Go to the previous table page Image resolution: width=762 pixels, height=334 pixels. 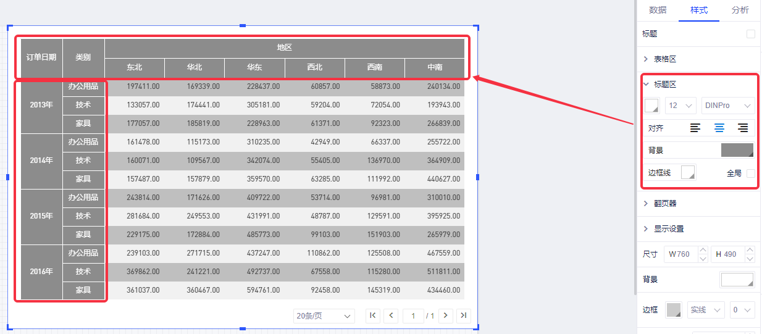(x=390, y=315)
